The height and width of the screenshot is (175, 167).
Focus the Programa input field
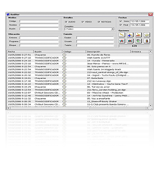pos(39,41)
